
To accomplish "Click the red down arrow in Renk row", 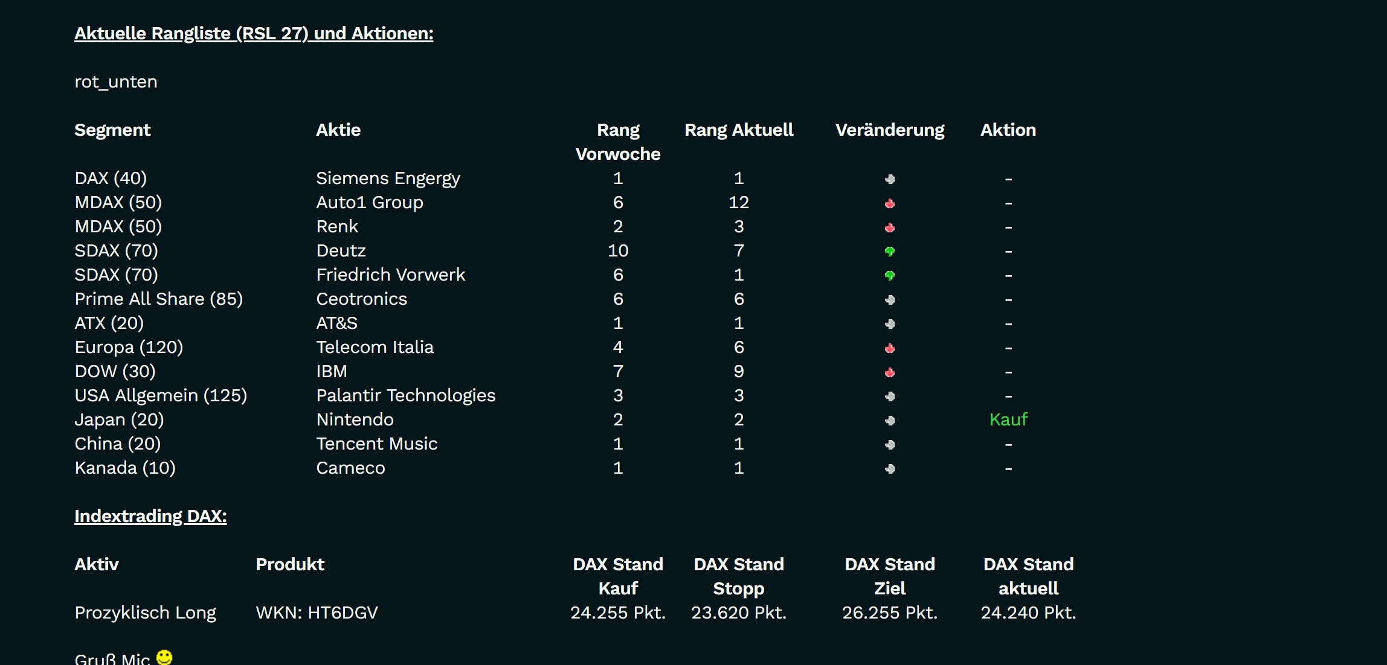I will click(x=890, y=227).
